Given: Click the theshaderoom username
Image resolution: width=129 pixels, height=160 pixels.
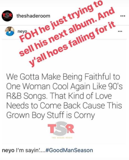Looking at the screenshot, I should tap(33, 16).
